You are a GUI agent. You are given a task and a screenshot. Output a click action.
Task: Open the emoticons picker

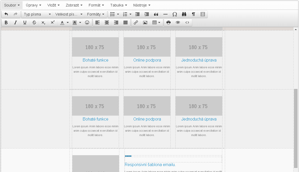tap(87, 23)
